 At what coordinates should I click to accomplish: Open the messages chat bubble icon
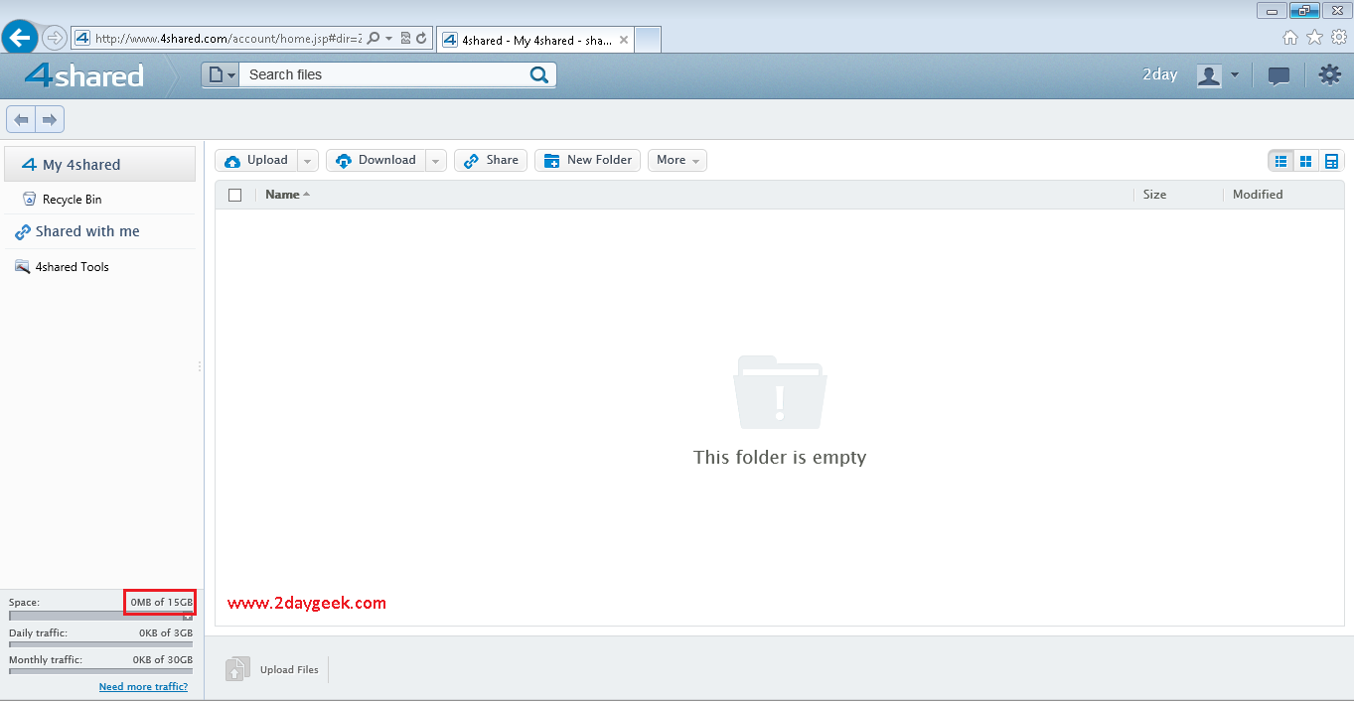(1279, 75)
